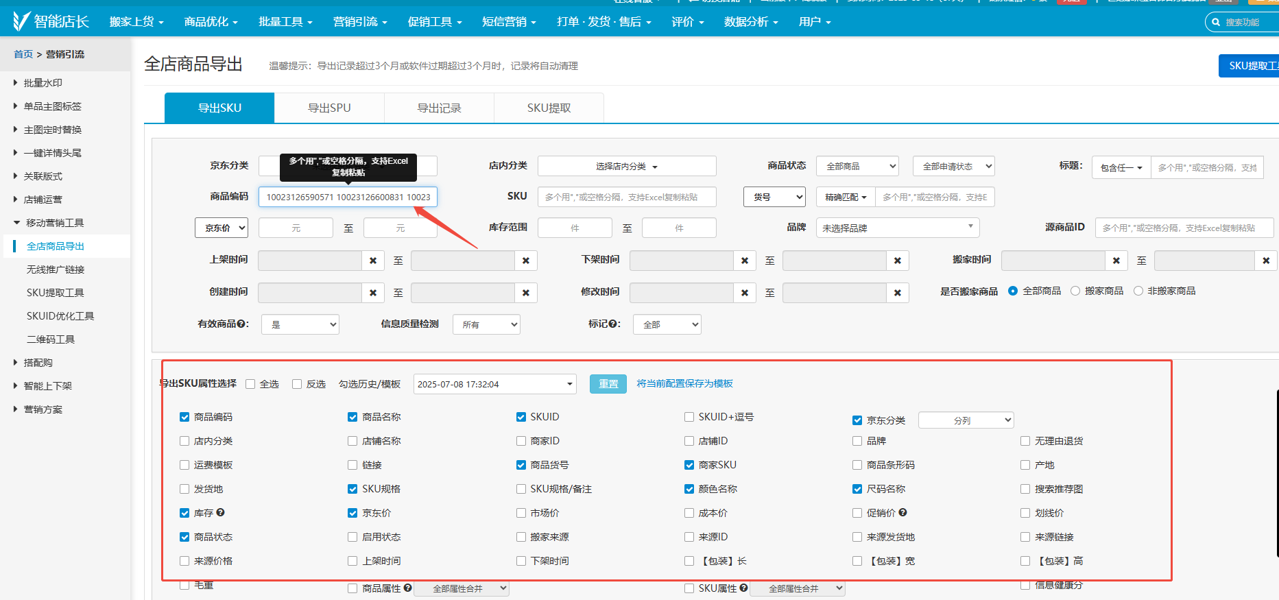Uncheck the 商品名称 checkbox
Screen dimensions: 1279x600
pos(352,417)
